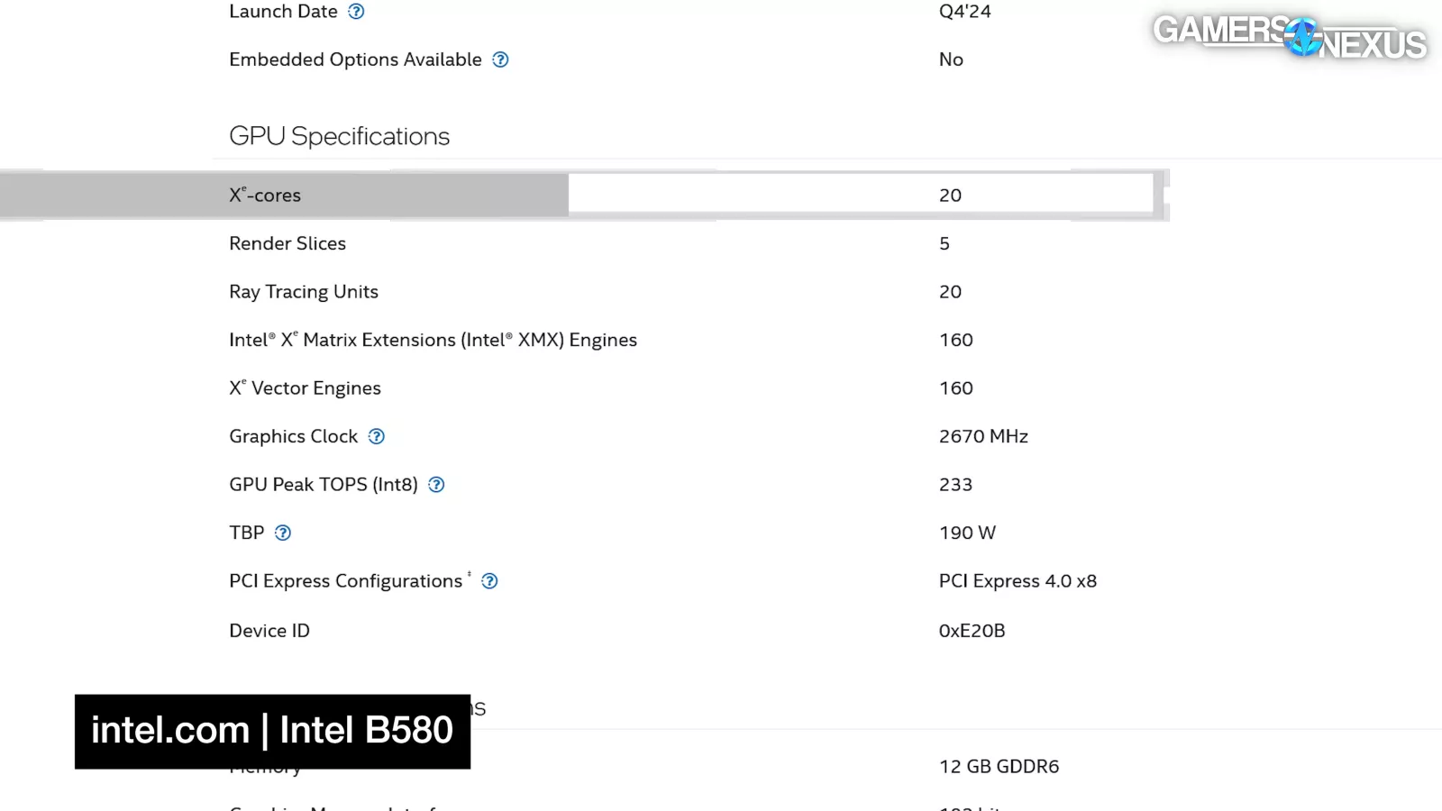The width and height of the screenshot is (1442, 811).
Task: Click the Xe Vector Engines label
Action: click(x=305, y=388)
